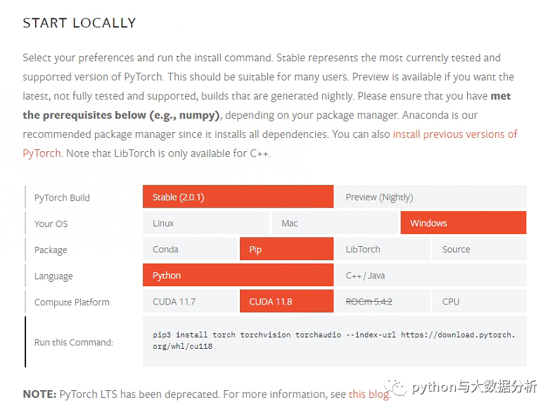Click the pip3 install command text
Screen dimensions: 555x412
click(x=333, y=340)
